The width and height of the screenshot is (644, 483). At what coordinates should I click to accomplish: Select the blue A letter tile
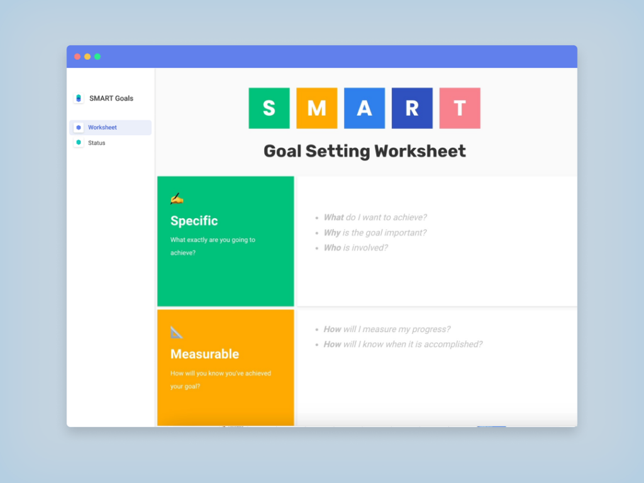click(x=364, y=108)
